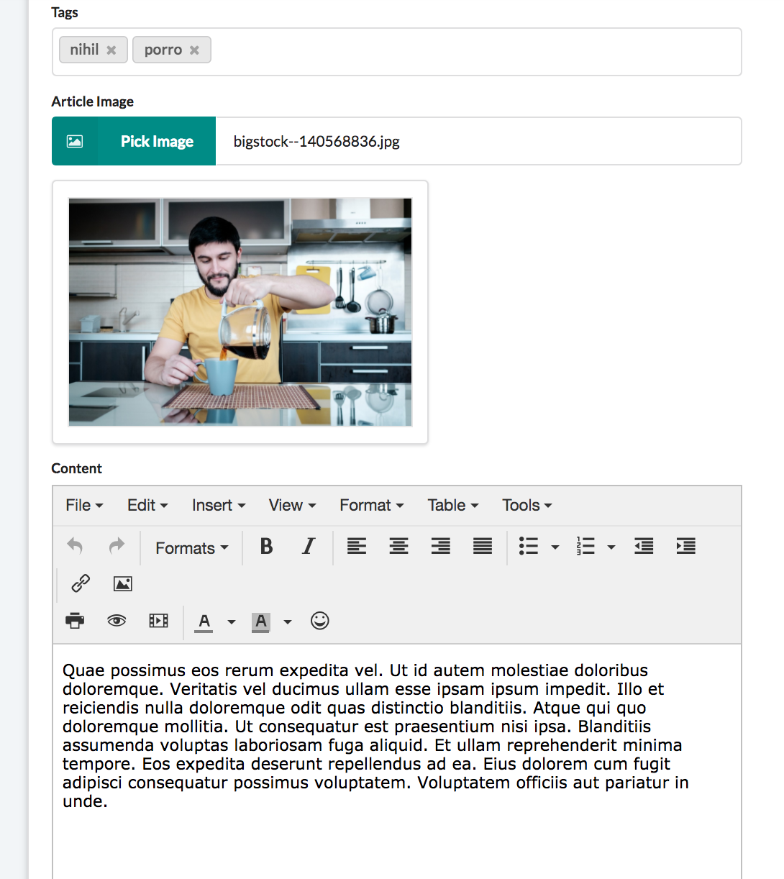Open the Insert menu

click(x=218, y=505)
